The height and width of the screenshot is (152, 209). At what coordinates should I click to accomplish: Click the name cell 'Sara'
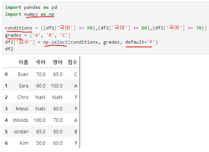[24, 86]
